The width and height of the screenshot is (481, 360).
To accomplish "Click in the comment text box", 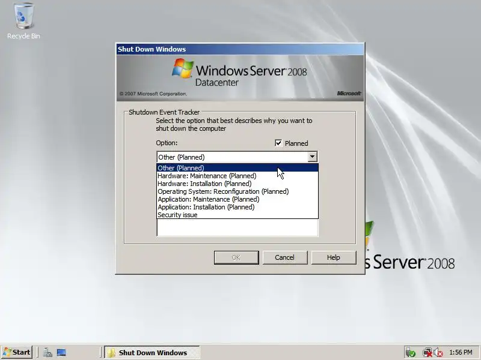I will [x=237, y=227].
